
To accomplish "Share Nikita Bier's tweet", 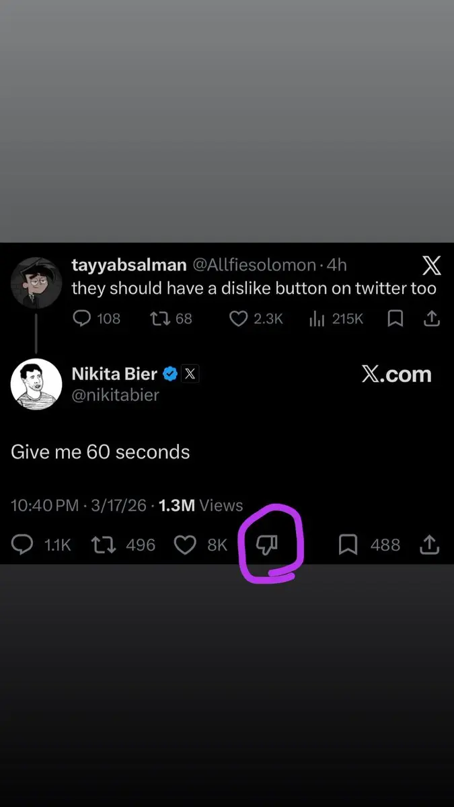I will [429, 545].
